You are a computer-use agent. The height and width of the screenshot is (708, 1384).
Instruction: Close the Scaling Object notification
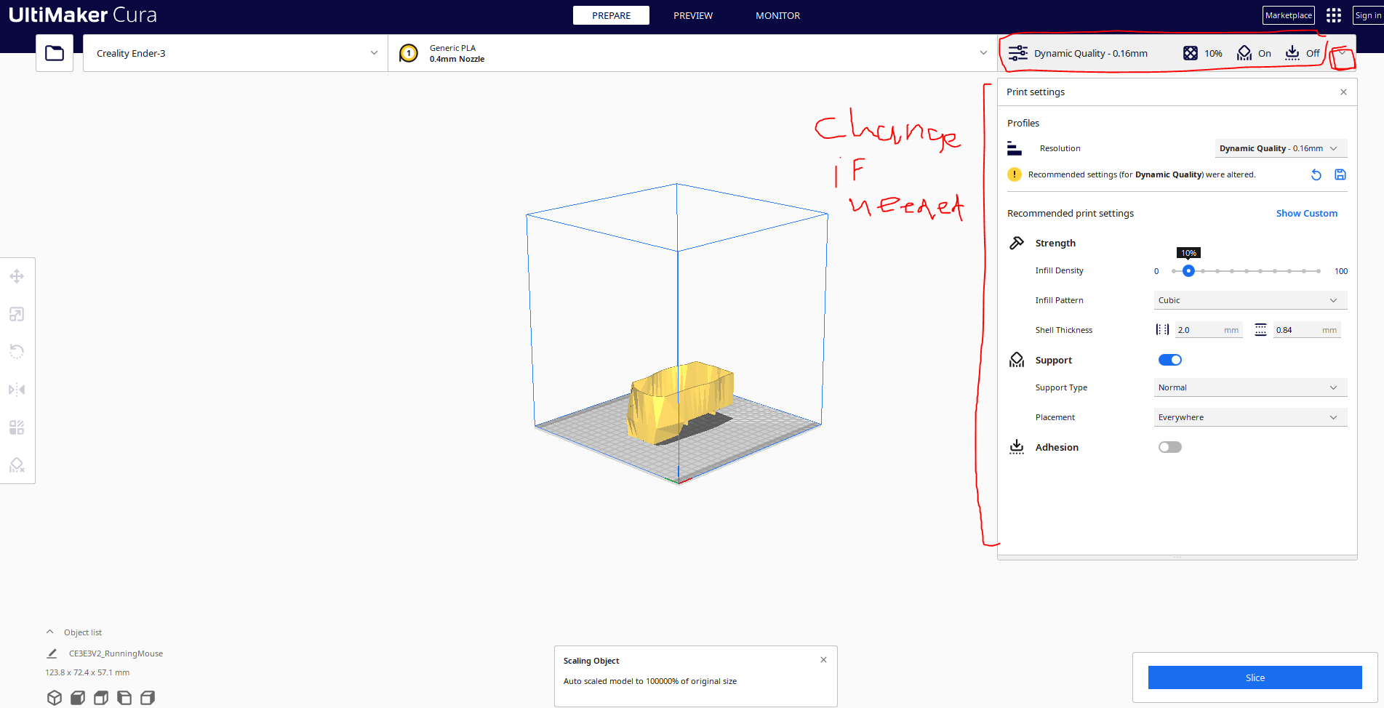pyautogui.click(x=823, y=659)
